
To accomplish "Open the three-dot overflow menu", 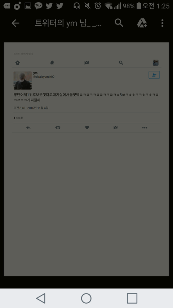I will pyautogui.click(x=163, y=23).
